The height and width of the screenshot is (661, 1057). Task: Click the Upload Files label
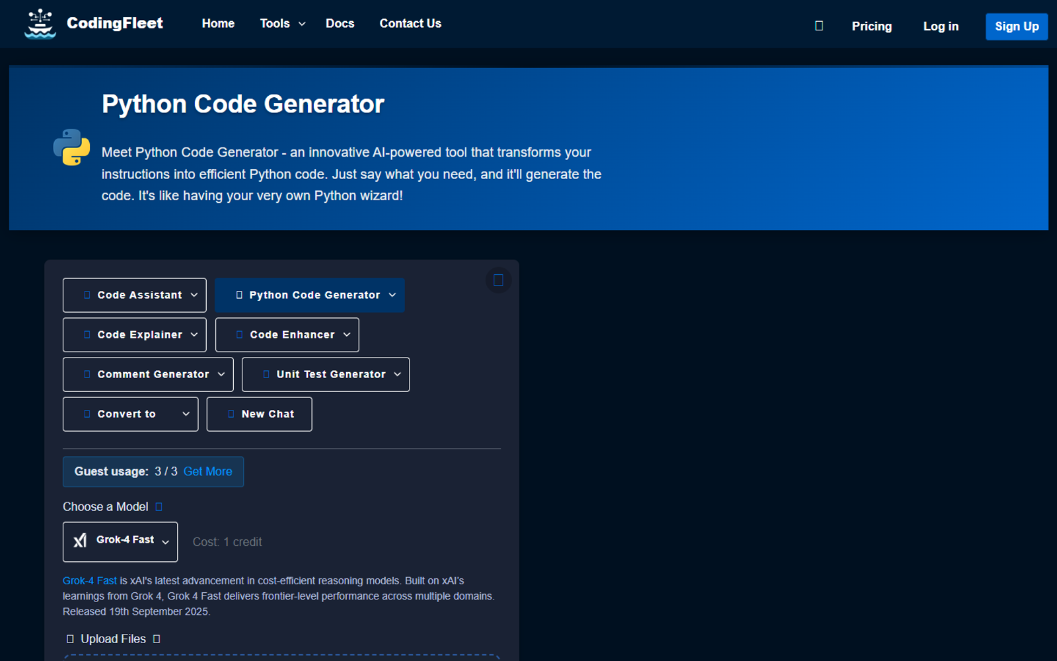point(113,639)
